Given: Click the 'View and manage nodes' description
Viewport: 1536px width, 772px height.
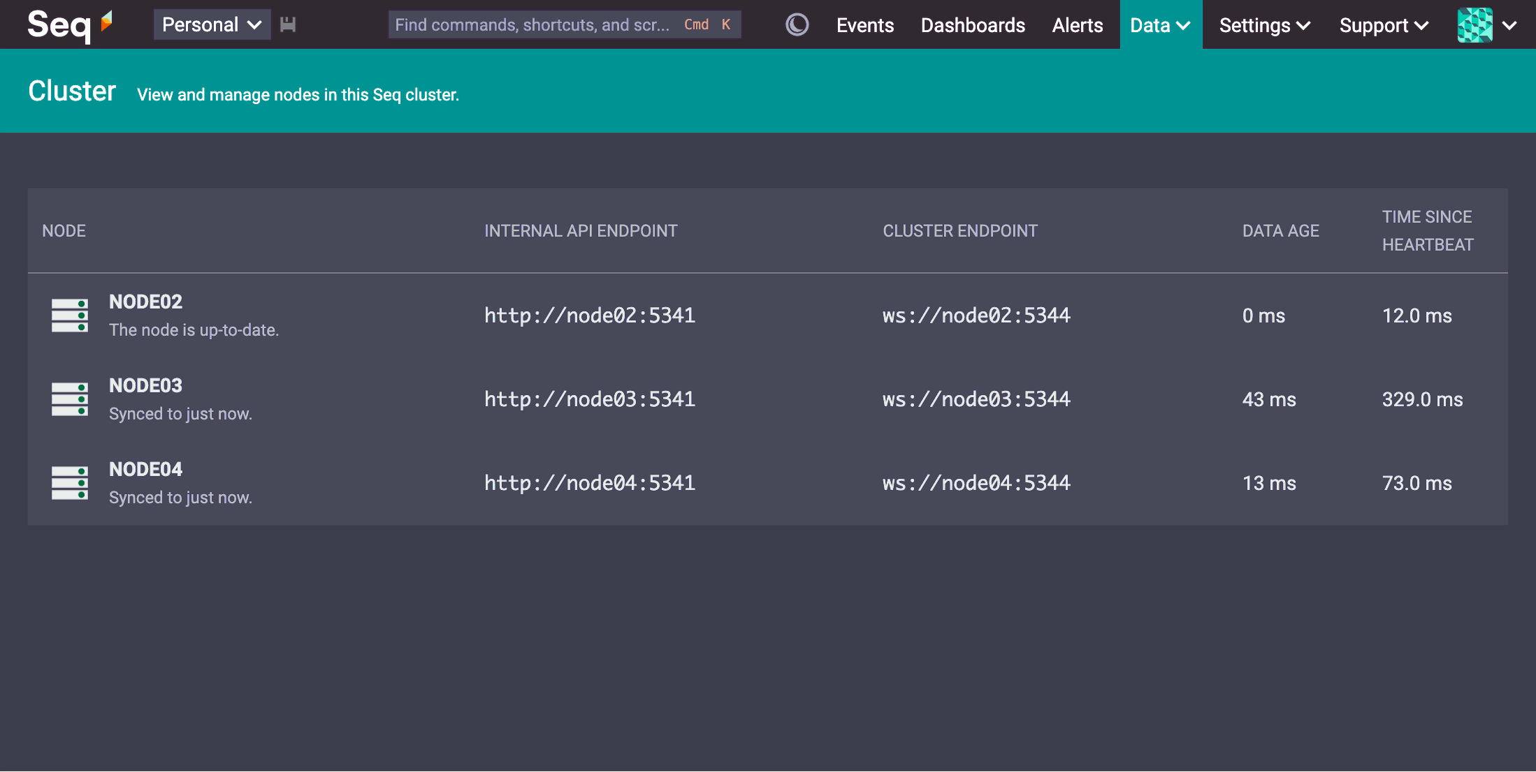Looking at the screenshot, I should [298, 95].
